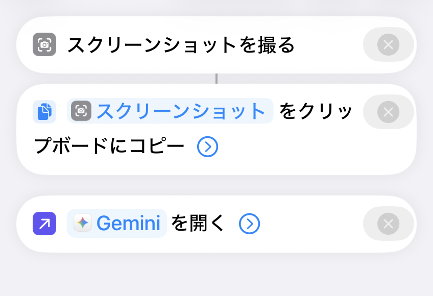The height and width of the screenshot is (296, 433).
Task: Expand options for the クリップボードにコピー action
Action: (x=207, y=147)
